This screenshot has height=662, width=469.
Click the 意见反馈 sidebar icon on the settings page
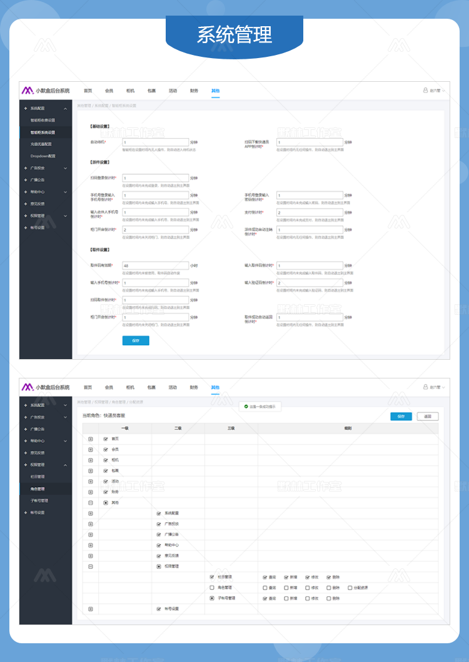(26, 204)
